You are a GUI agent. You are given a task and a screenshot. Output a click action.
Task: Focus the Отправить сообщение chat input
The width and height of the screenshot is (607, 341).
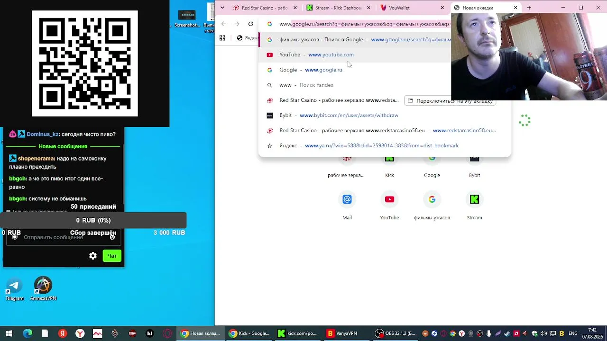pos(63,237)
